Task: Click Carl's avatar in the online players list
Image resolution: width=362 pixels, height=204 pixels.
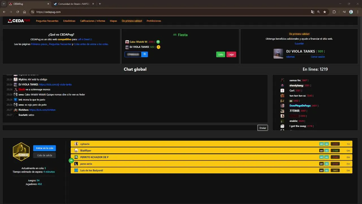Action: [x=282, y=91]
